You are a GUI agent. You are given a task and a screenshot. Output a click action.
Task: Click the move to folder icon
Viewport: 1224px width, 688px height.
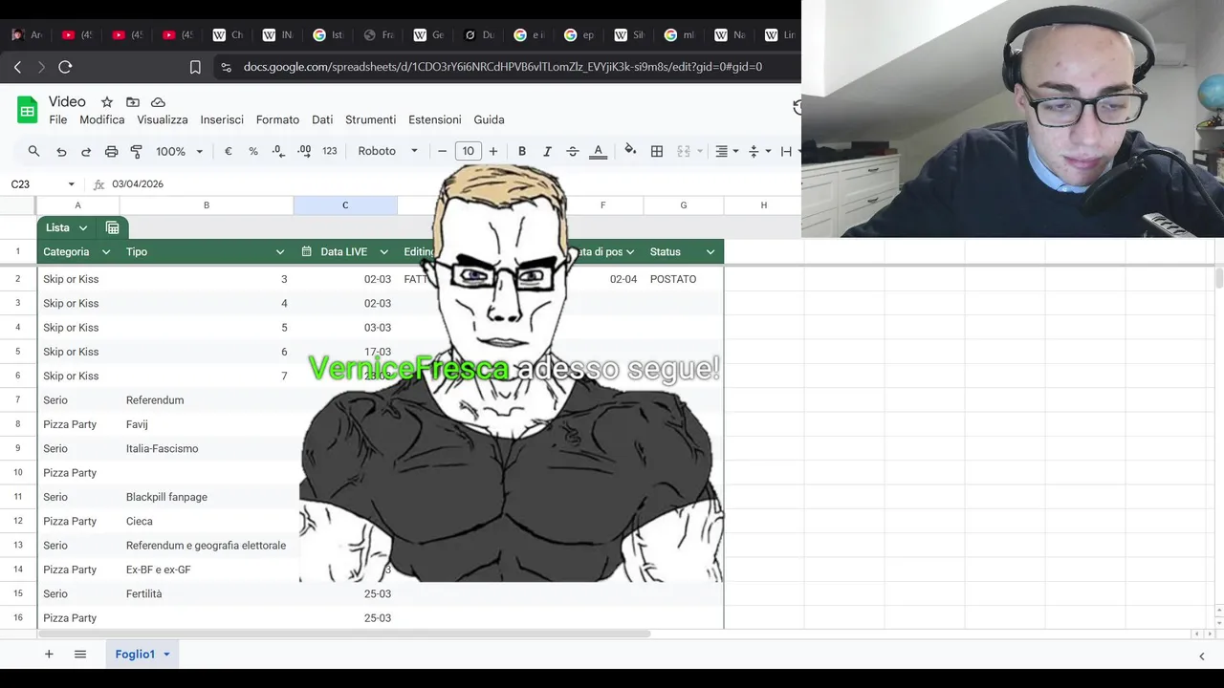coord(133,102)
